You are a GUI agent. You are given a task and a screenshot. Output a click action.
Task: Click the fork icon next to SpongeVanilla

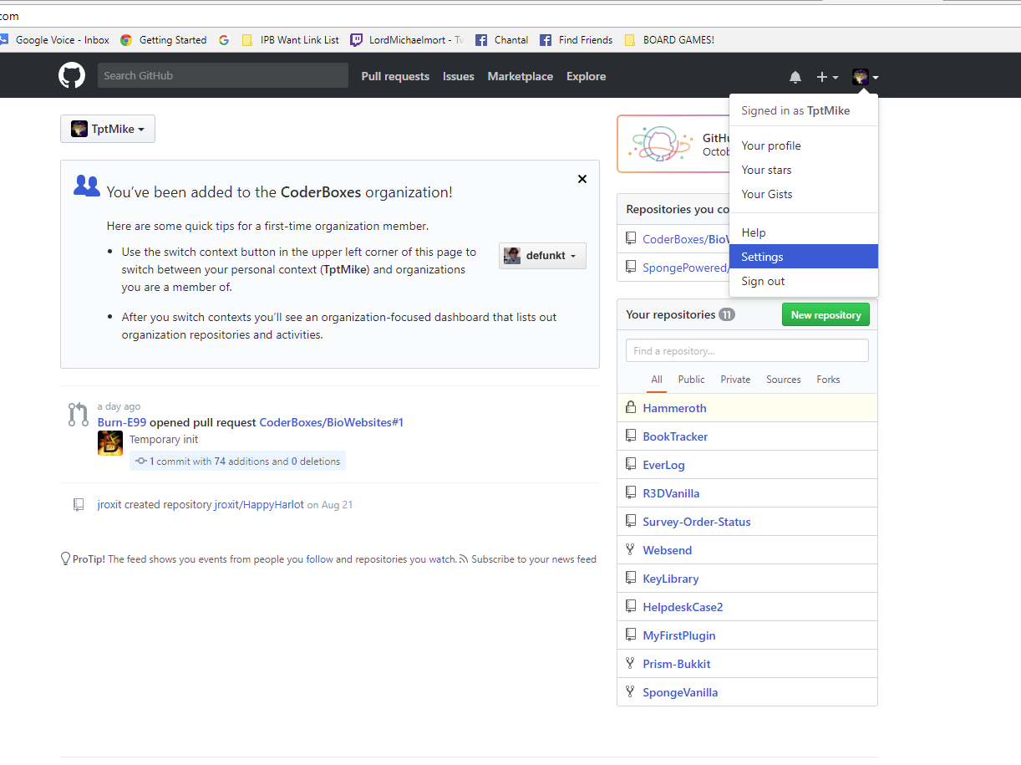[x=631, y=692]
